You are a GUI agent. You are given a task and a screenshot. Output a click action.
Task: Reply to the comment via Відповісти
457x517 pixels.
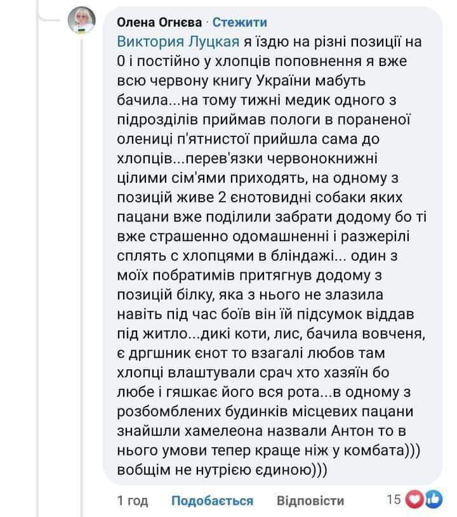pos(311,501)
